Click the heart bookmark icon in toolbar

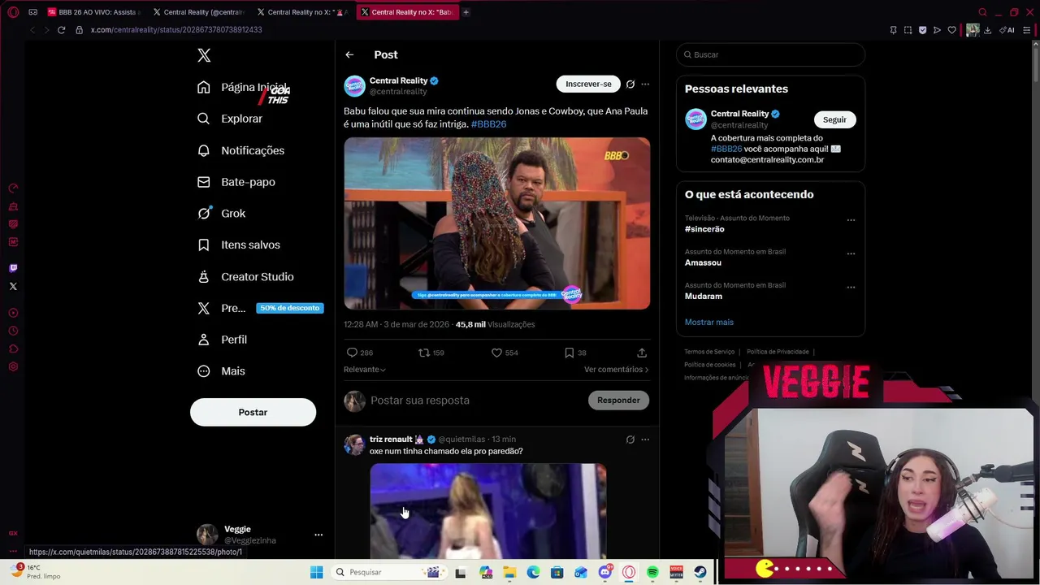pyautogui.click(x=951, y=30)
